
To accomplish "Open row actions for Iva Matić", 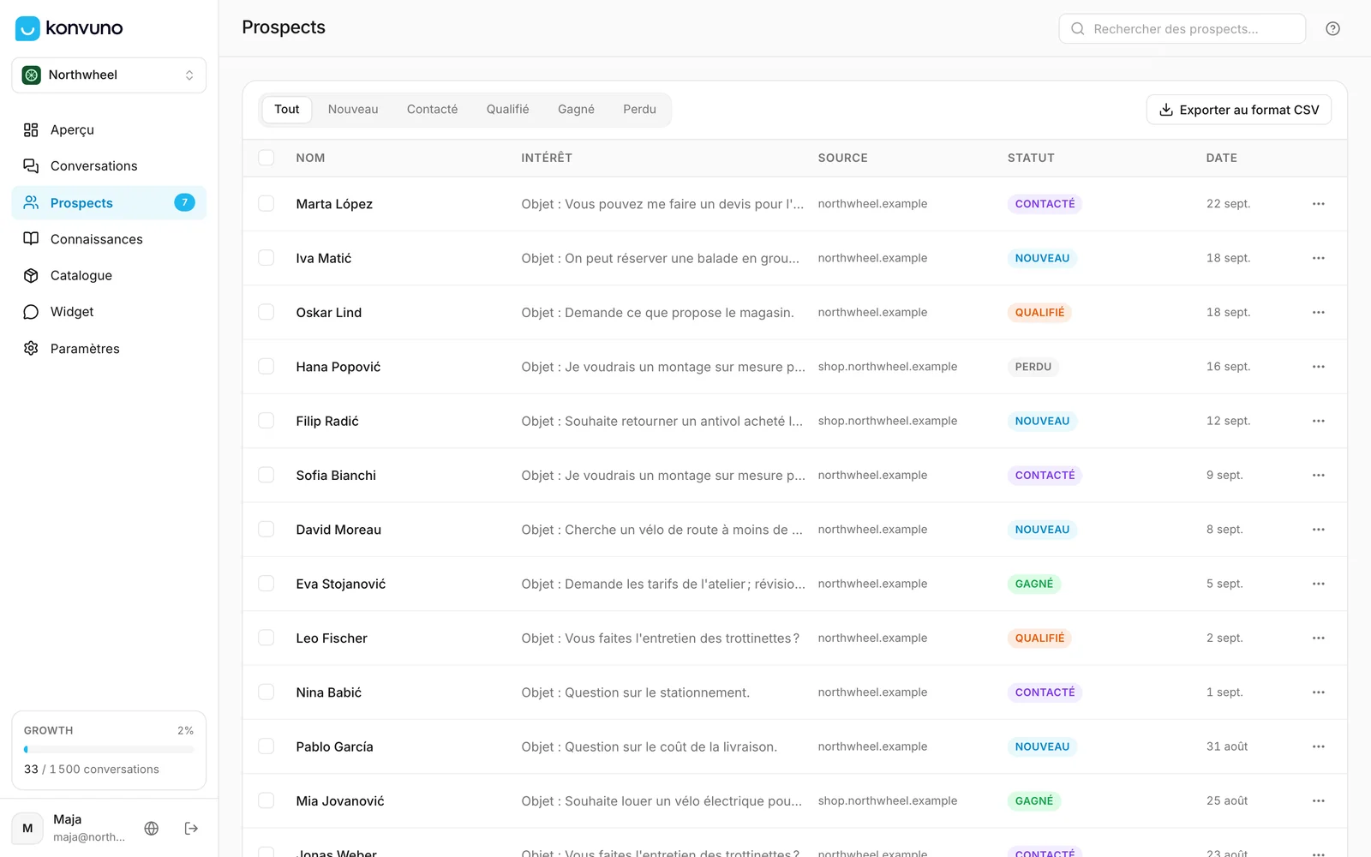I will click(x=1318, y=258).
